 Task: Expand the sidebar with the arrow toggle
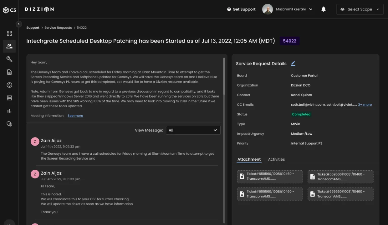click(x=19, y=24)
